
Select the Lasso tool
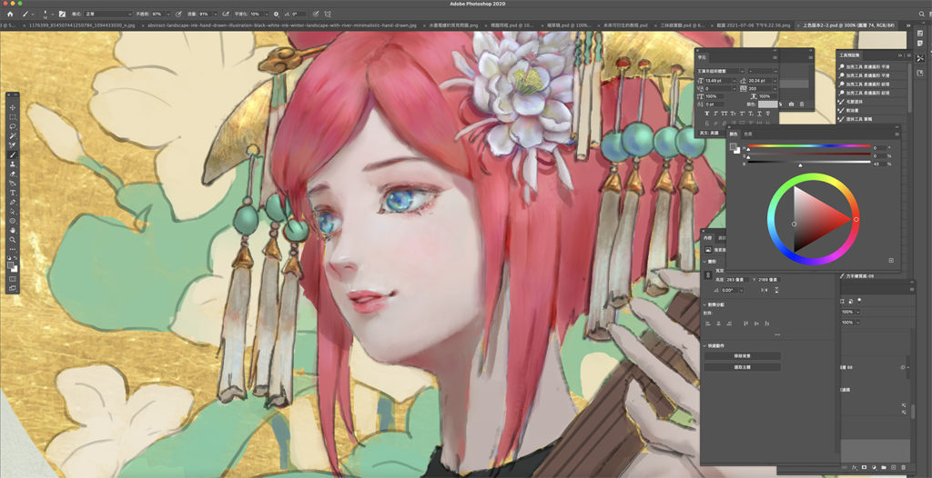pos(12,126)
